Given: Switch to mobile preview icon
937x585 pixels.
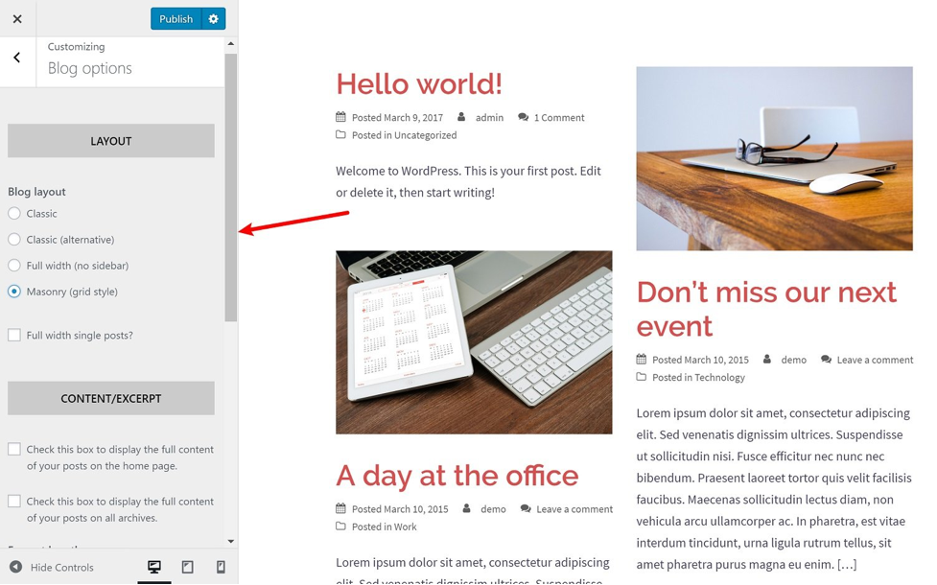Looking at the screenshot, I should tap(221, 567).
